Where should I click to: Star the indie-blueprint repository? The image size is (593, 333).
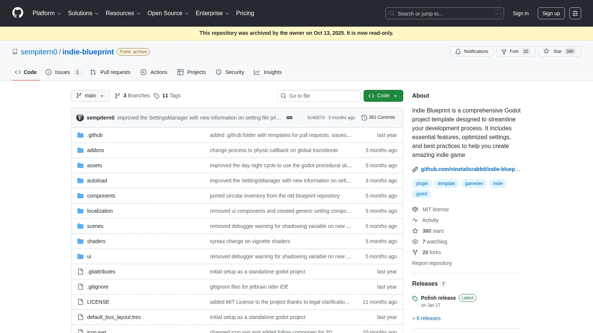[x=560, y=51]
